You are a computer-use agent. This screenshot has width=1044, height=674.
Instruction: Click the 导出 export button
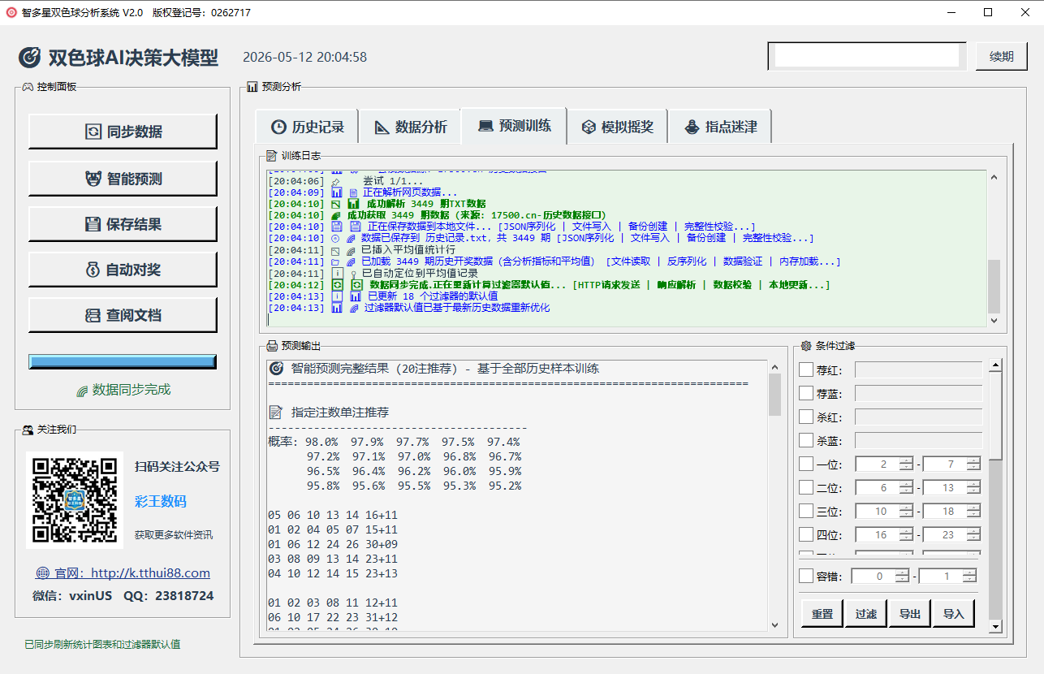(x=910, y=614)
